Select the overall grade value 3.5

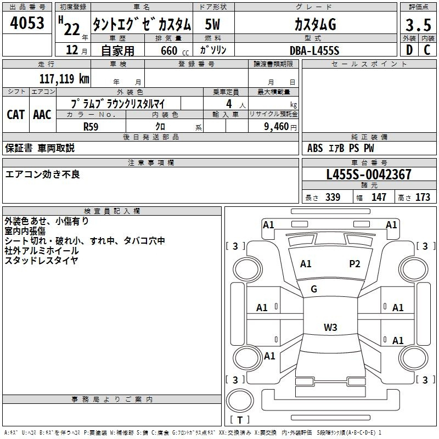point(418,25)
